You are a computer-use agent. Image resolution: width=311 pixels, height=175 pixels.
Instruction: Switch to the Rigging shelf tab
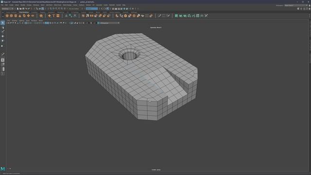(x=43, y=12)
